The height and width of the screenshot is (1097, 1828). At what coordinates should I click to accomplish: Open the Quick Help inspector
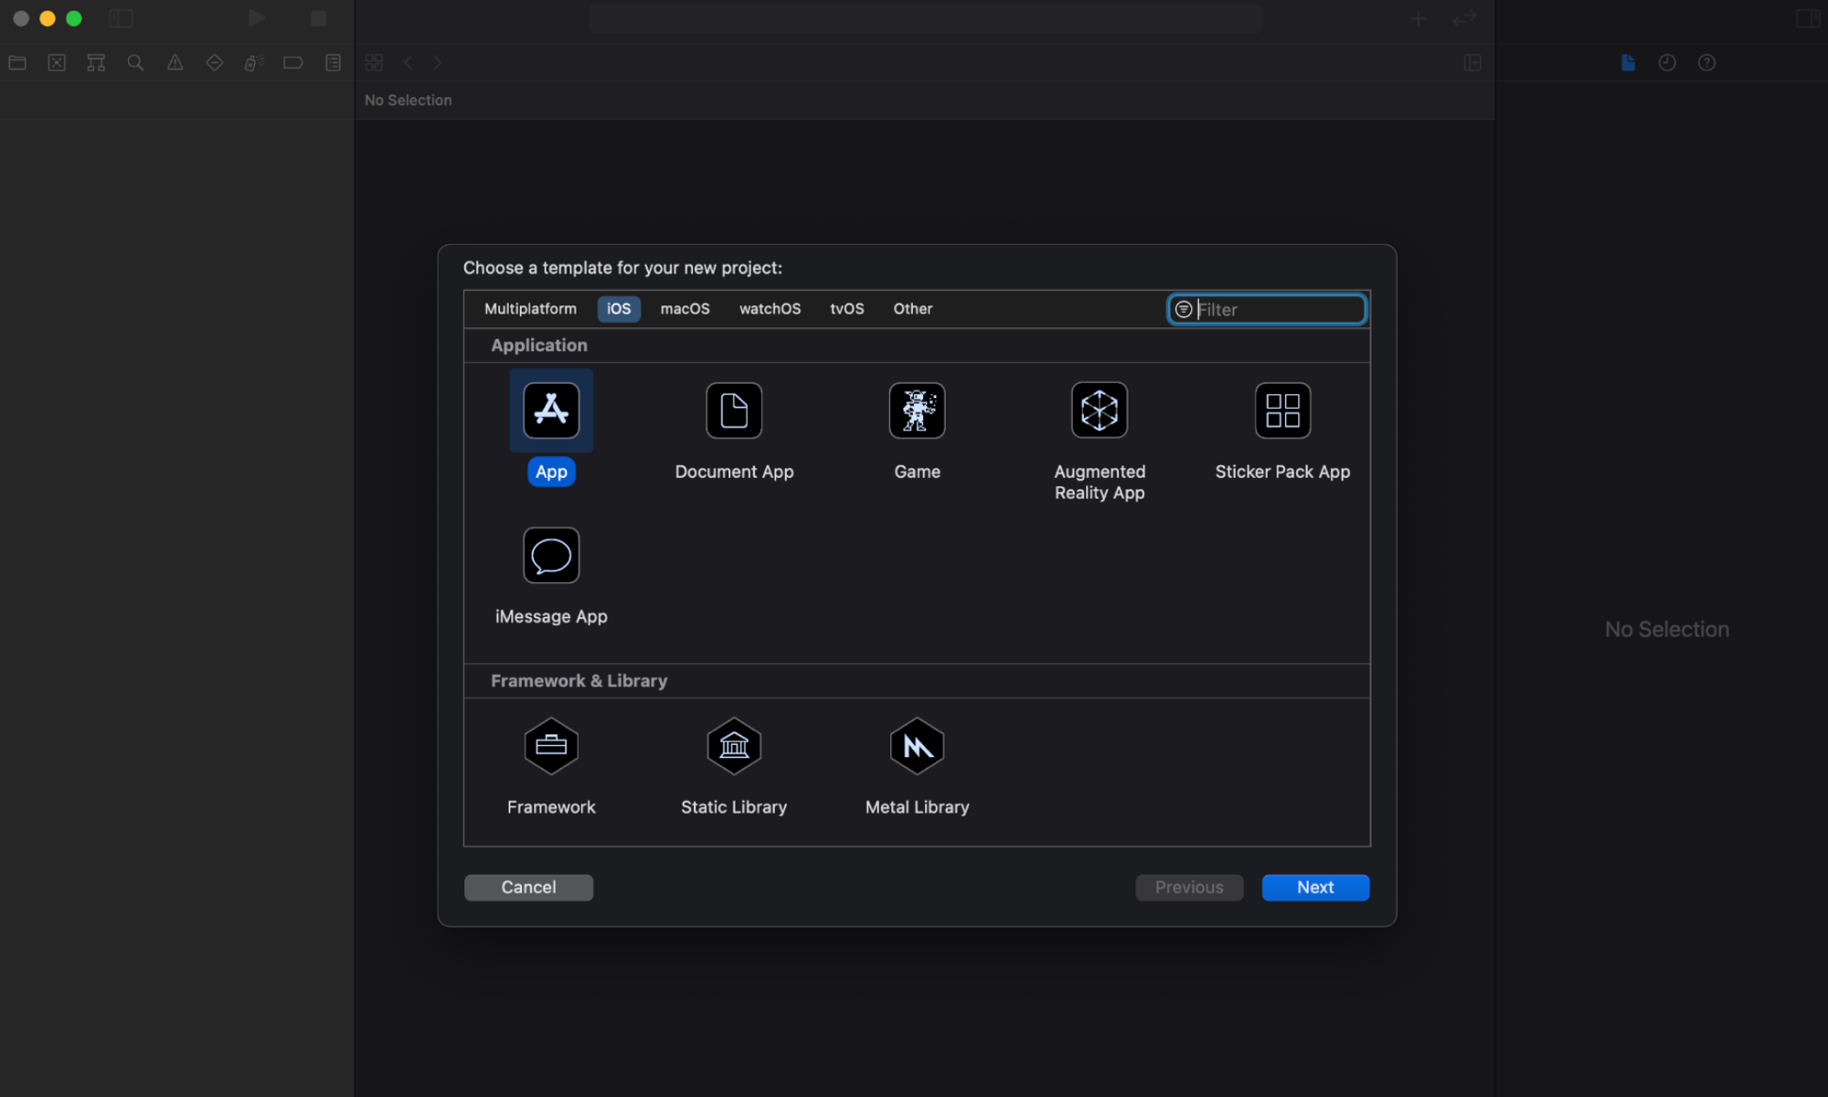click(1706, 63)
